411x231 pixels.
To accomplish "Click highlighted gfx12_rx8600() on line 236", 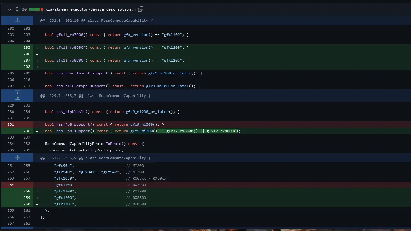I will coord(182,131).
